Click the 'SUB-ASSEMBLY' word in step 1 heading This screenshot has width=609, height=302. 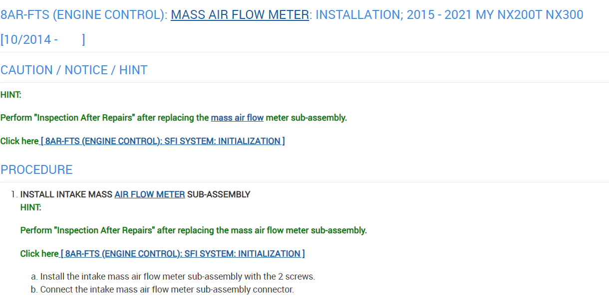click(219, 194)
